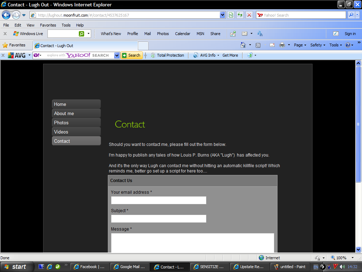This screenshot has width=362, height=272.
Task: Expand the address bar dropdown
Action: click(x=222, y=15)
